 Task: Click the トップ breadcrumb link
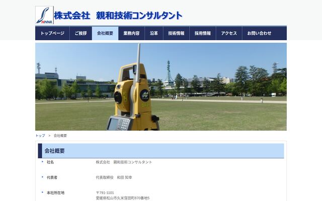coord(40,136)
